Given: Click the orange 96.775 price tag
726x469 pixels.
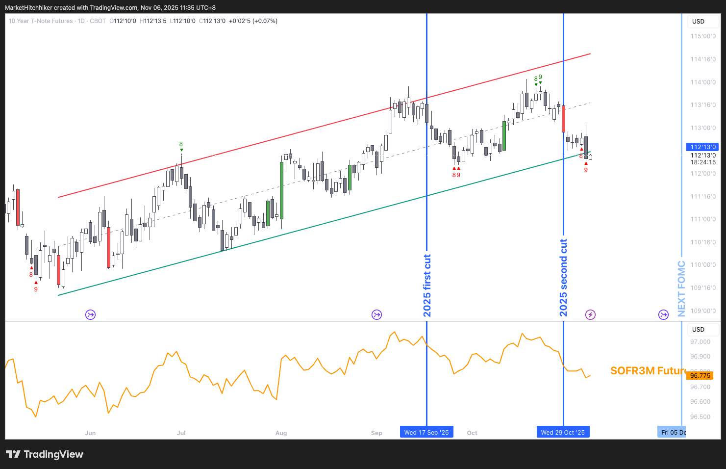Looking at the screenshot, I should [x=700, y=375].
